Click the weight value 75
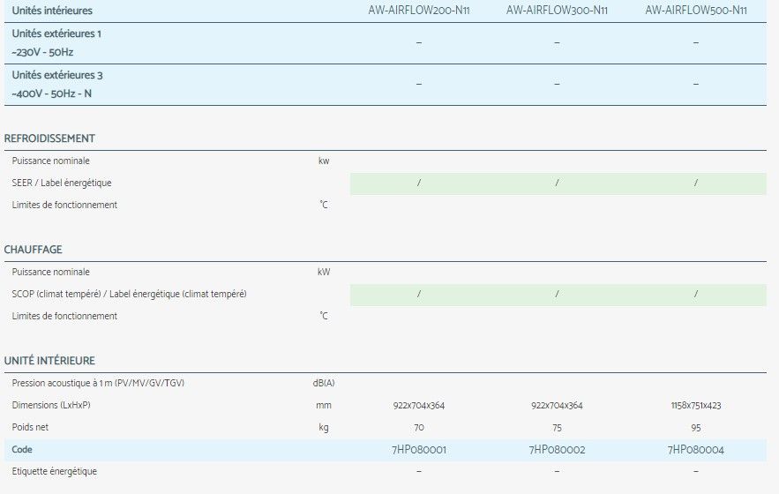 pyautogui.click(x=557, y=428)
